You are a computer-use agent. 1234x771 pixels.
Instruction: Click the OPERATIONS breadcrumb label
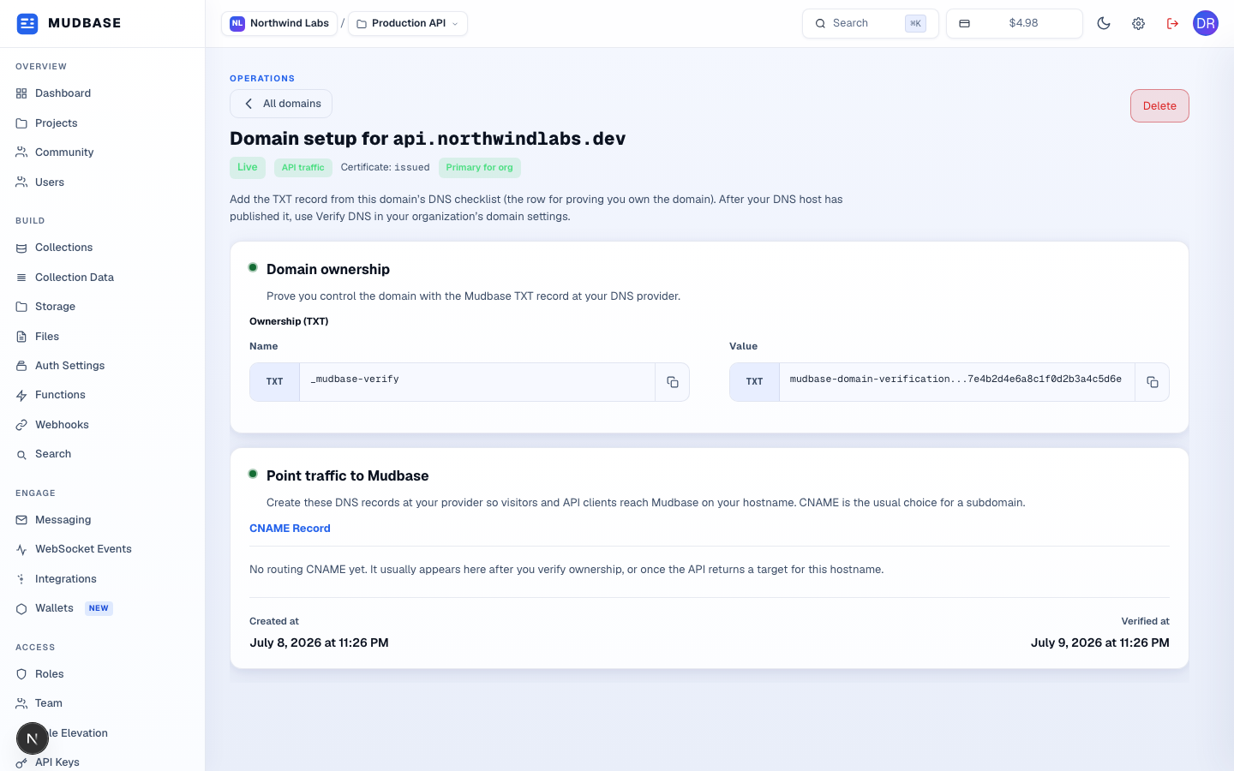point(262,79)
